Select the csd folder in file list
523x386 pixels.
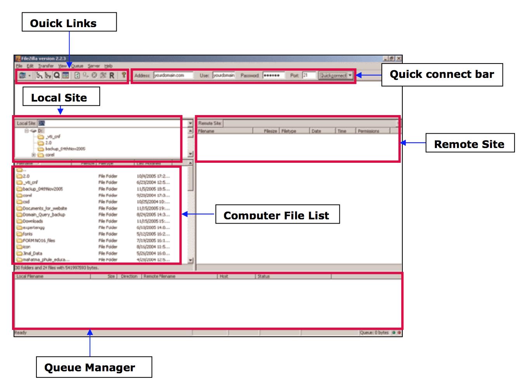point(23,202)
